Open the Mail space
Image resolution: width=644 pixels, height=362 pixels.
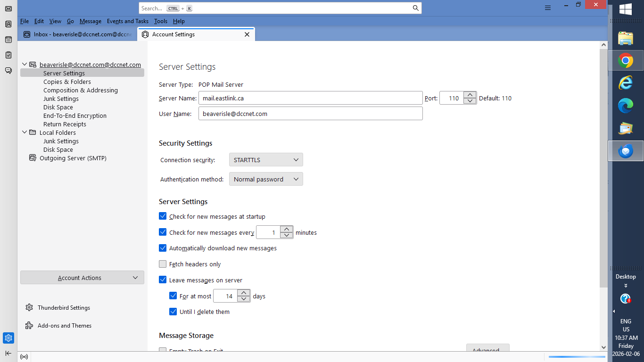tap(8, 8)
